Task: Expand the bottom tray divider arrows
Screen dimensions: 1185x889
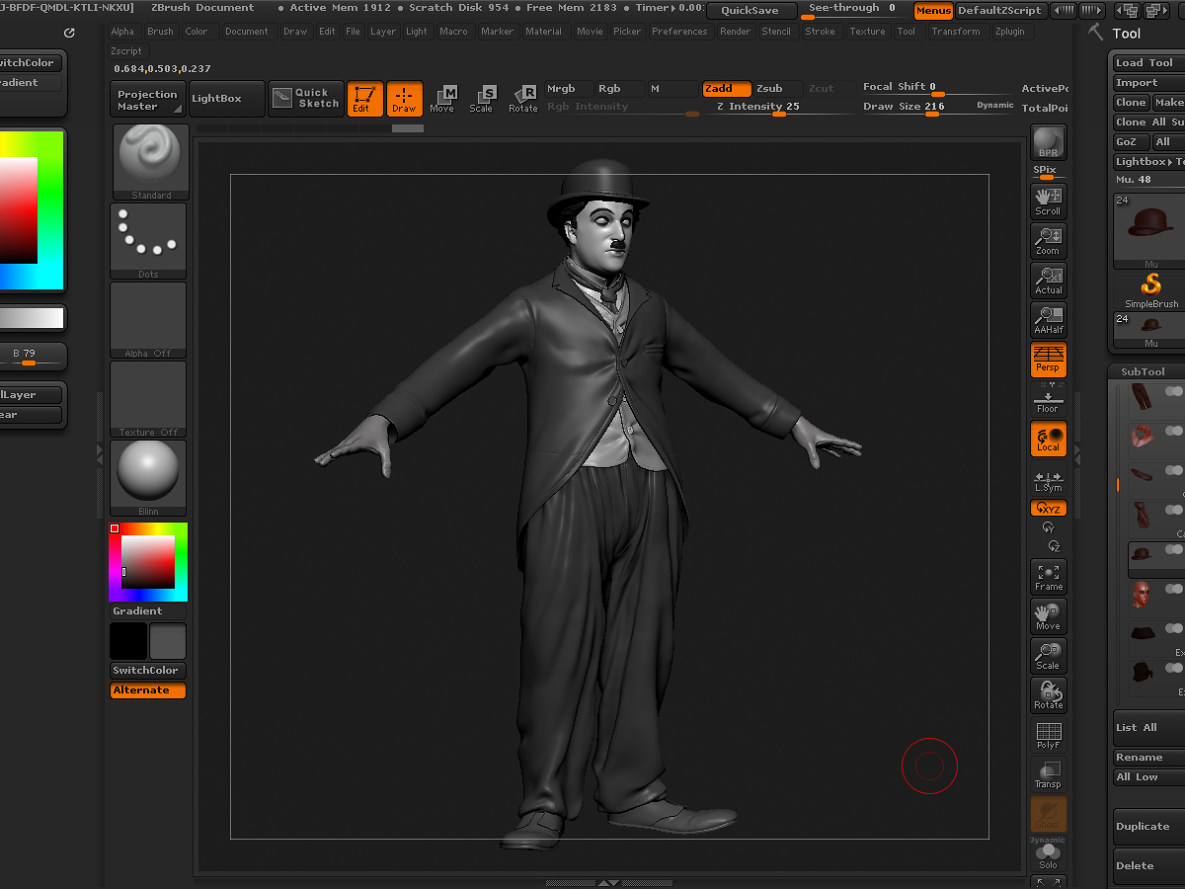Action: point(609,882)
